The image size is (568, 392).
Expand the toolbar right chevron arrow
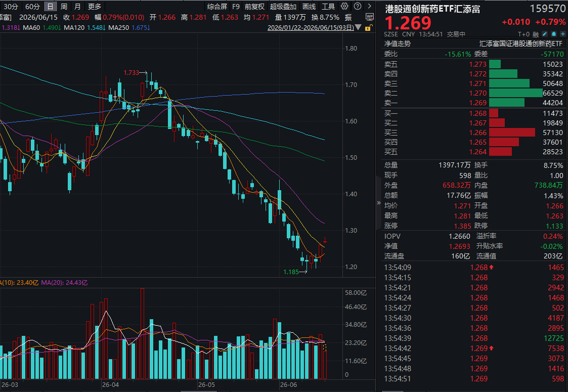point(369,6)
